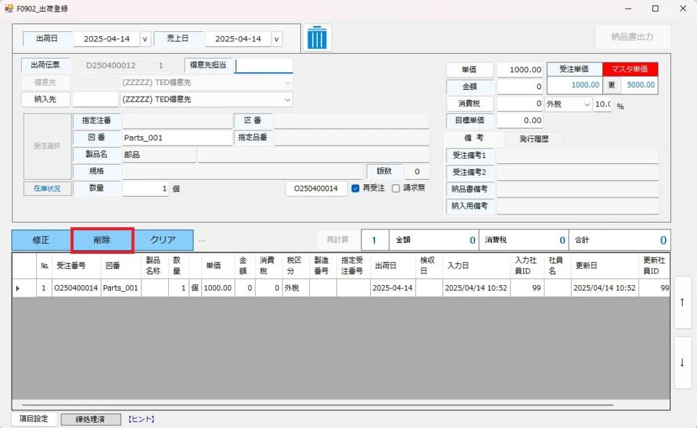Screen dimensions: 697x428
Task: Click the 項目設定 button
Action: pos(34,418)
